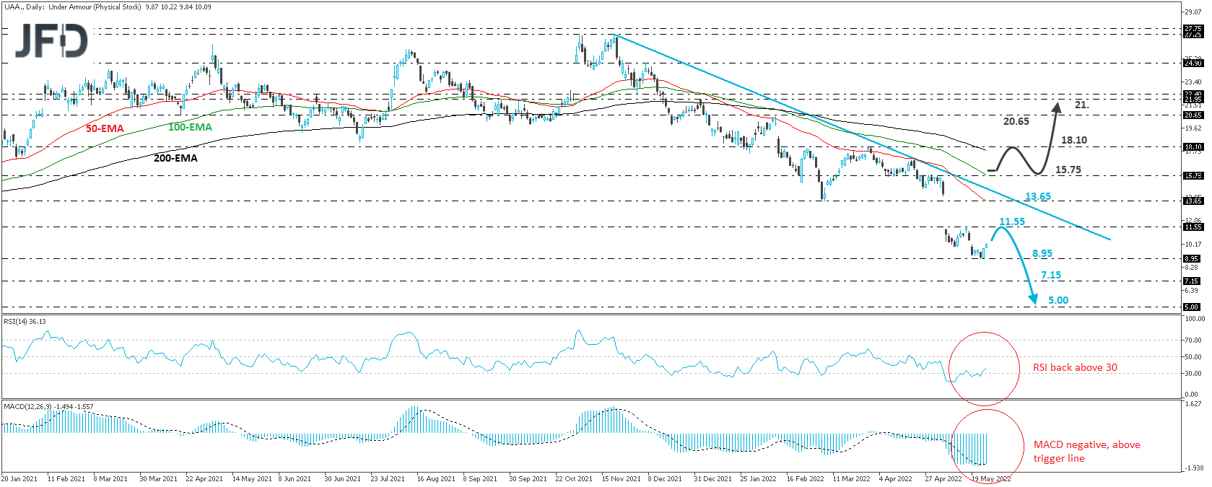Click the 70.00 level on RSI scale

click(x=1193, y=340)
